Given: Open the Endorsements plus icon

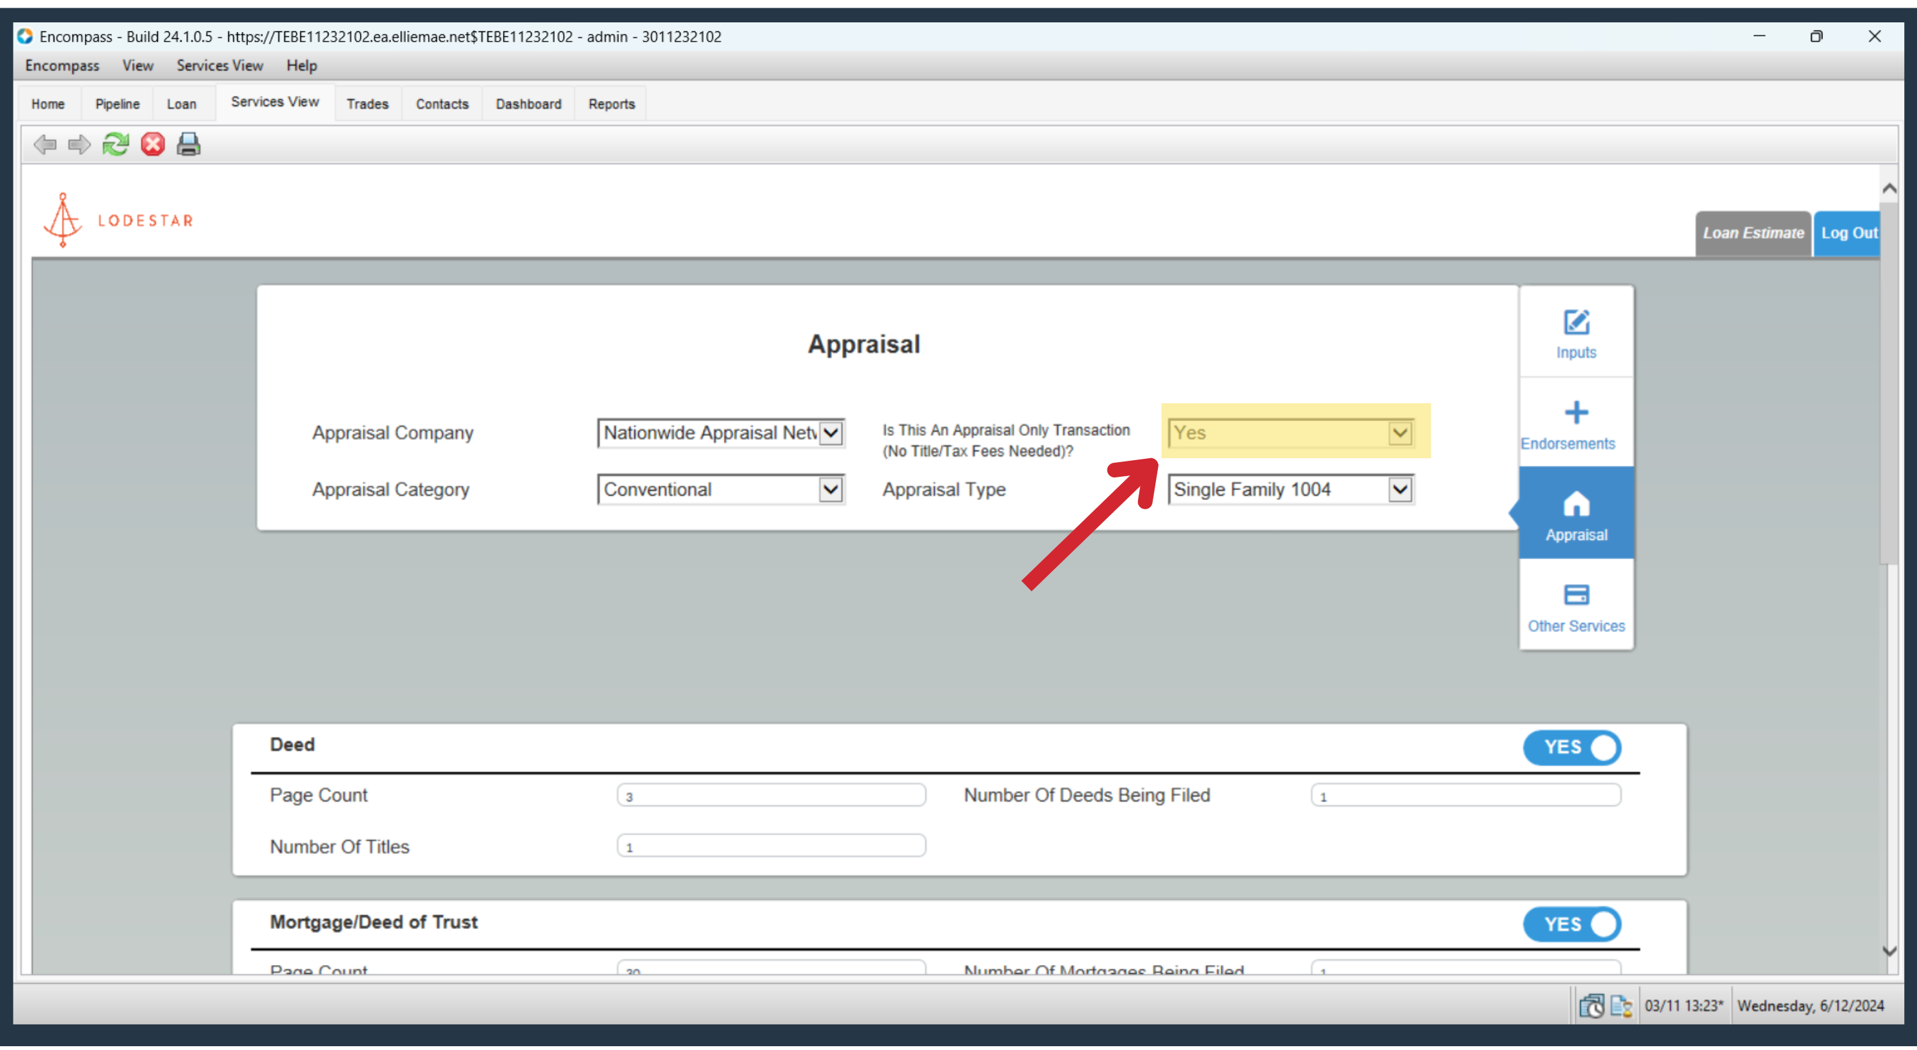Looking at the screenshot, I should [1575, 412].
